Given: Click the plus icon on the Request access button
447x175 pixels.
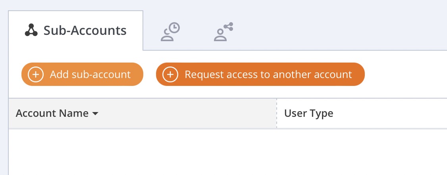Looking at the screenshot, I should point(170,74).
